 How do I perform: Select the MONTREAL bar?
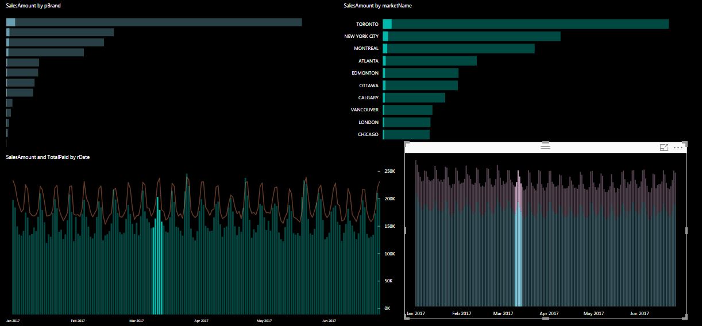(x=458, y=48)
